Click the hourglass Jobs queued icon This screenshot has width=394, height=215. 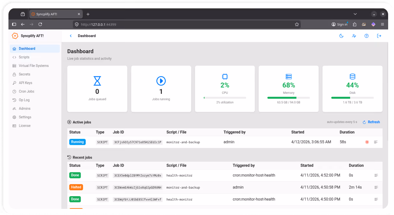coord(97,81)
